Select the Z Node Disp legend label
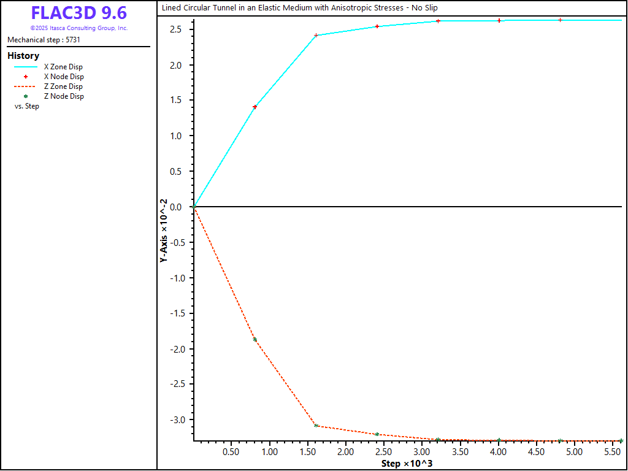This screenshot has height=471, width=628. click(x=64, y=96)
